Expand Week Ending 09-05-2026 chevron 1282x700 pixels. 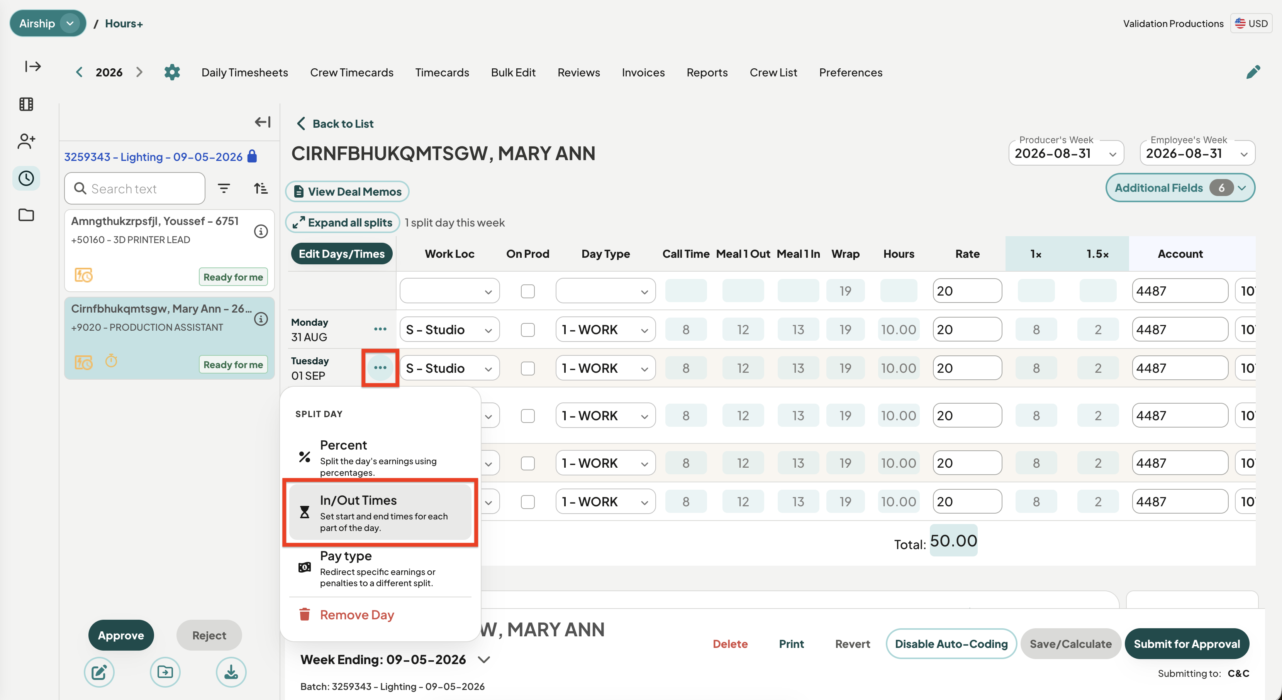[x=484, y=660]
